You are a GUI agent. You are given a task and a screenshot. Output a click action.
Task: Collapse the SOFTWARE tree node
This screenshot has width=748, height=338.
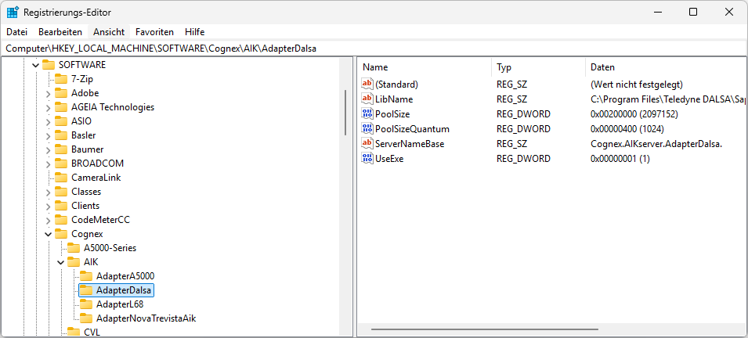coord(34,65)
